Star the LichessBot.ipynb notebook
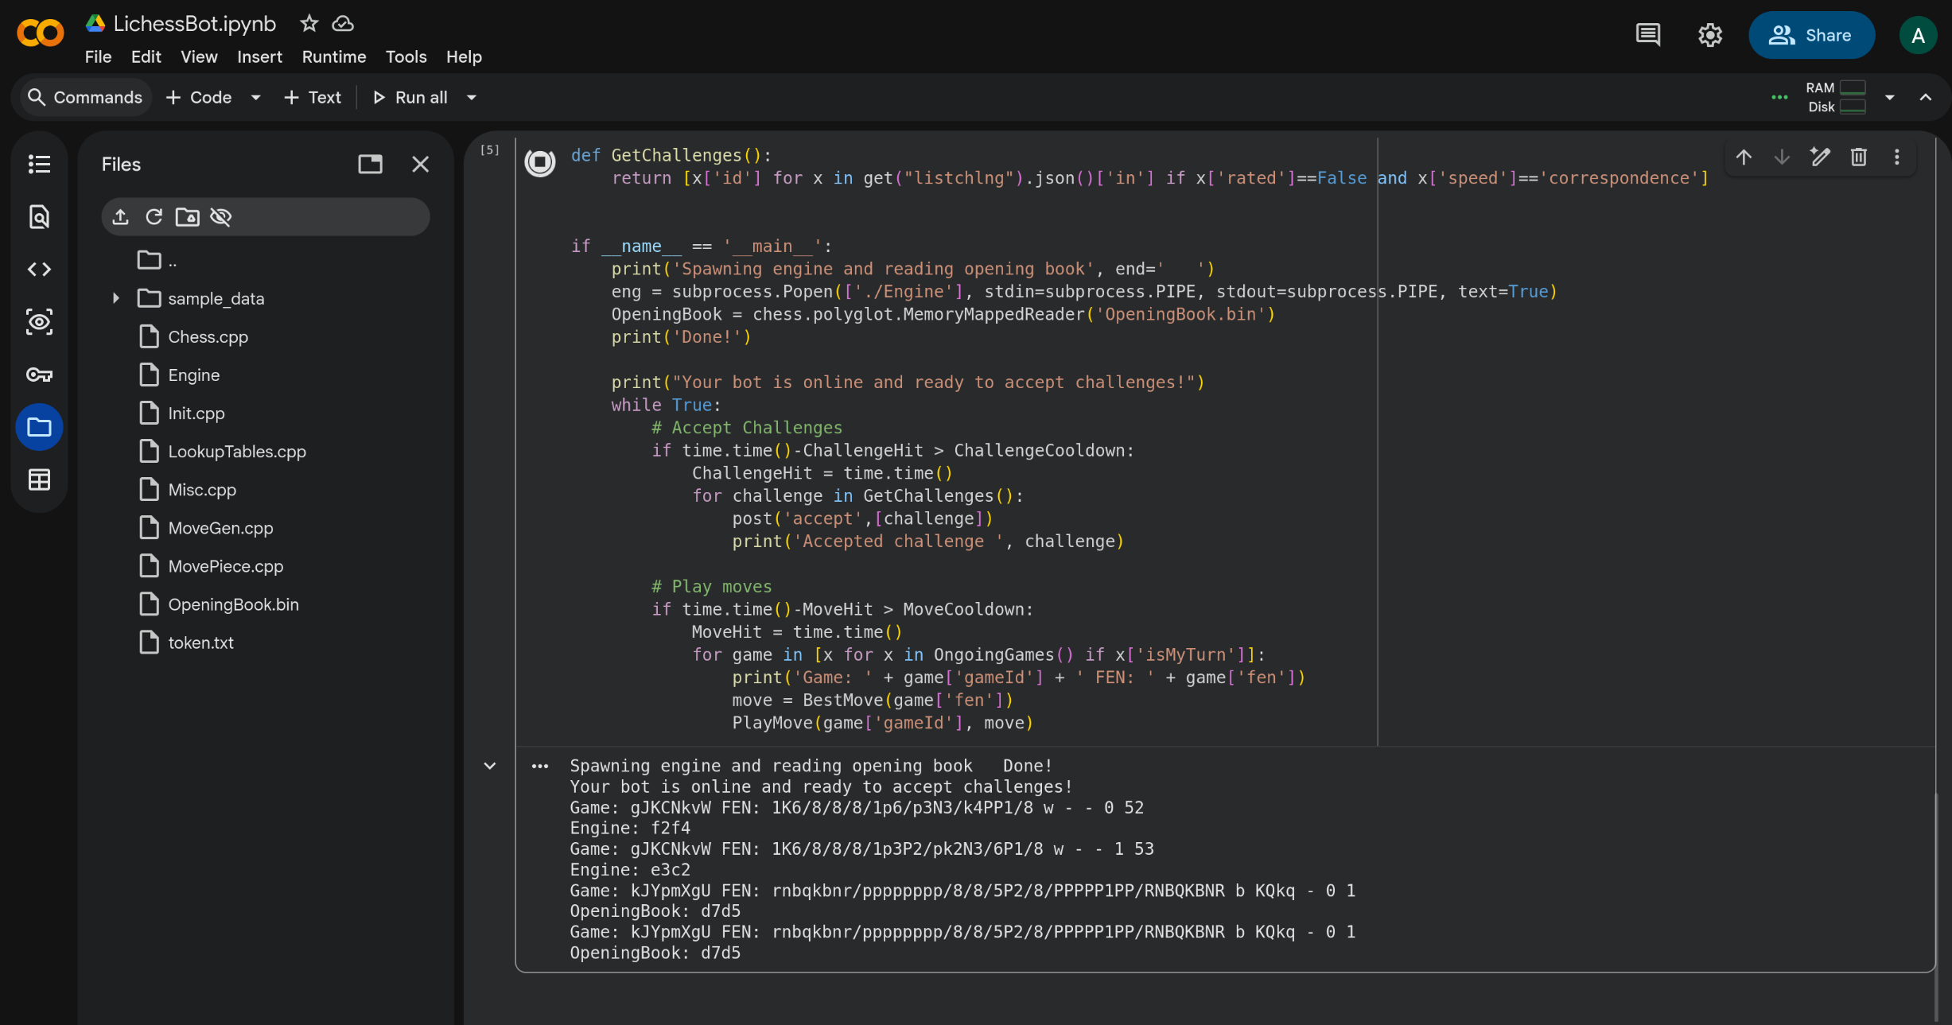The width and height of the screenshot is (1952, 1025). [309, 24]
